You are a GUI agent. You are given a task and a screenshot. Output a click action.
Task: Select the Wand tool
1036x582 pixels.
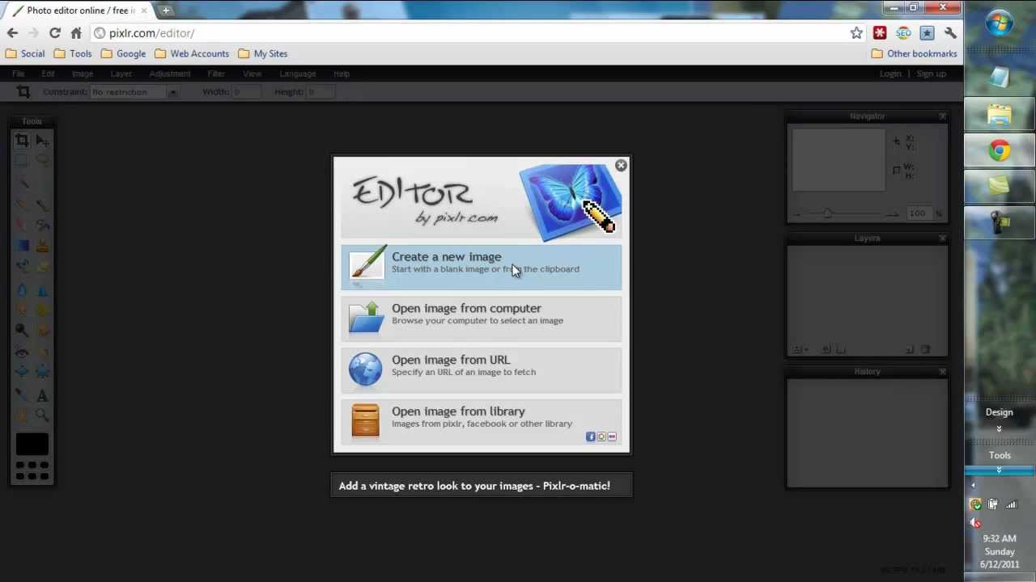pos(22,183)
